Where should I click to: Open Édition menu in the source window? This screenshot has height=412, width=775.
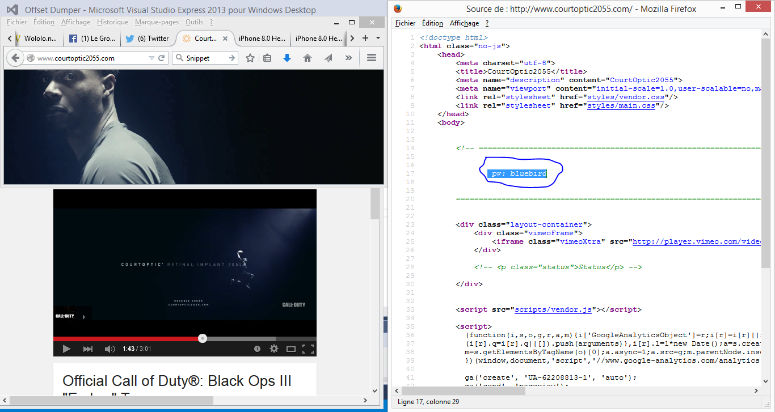432,23
